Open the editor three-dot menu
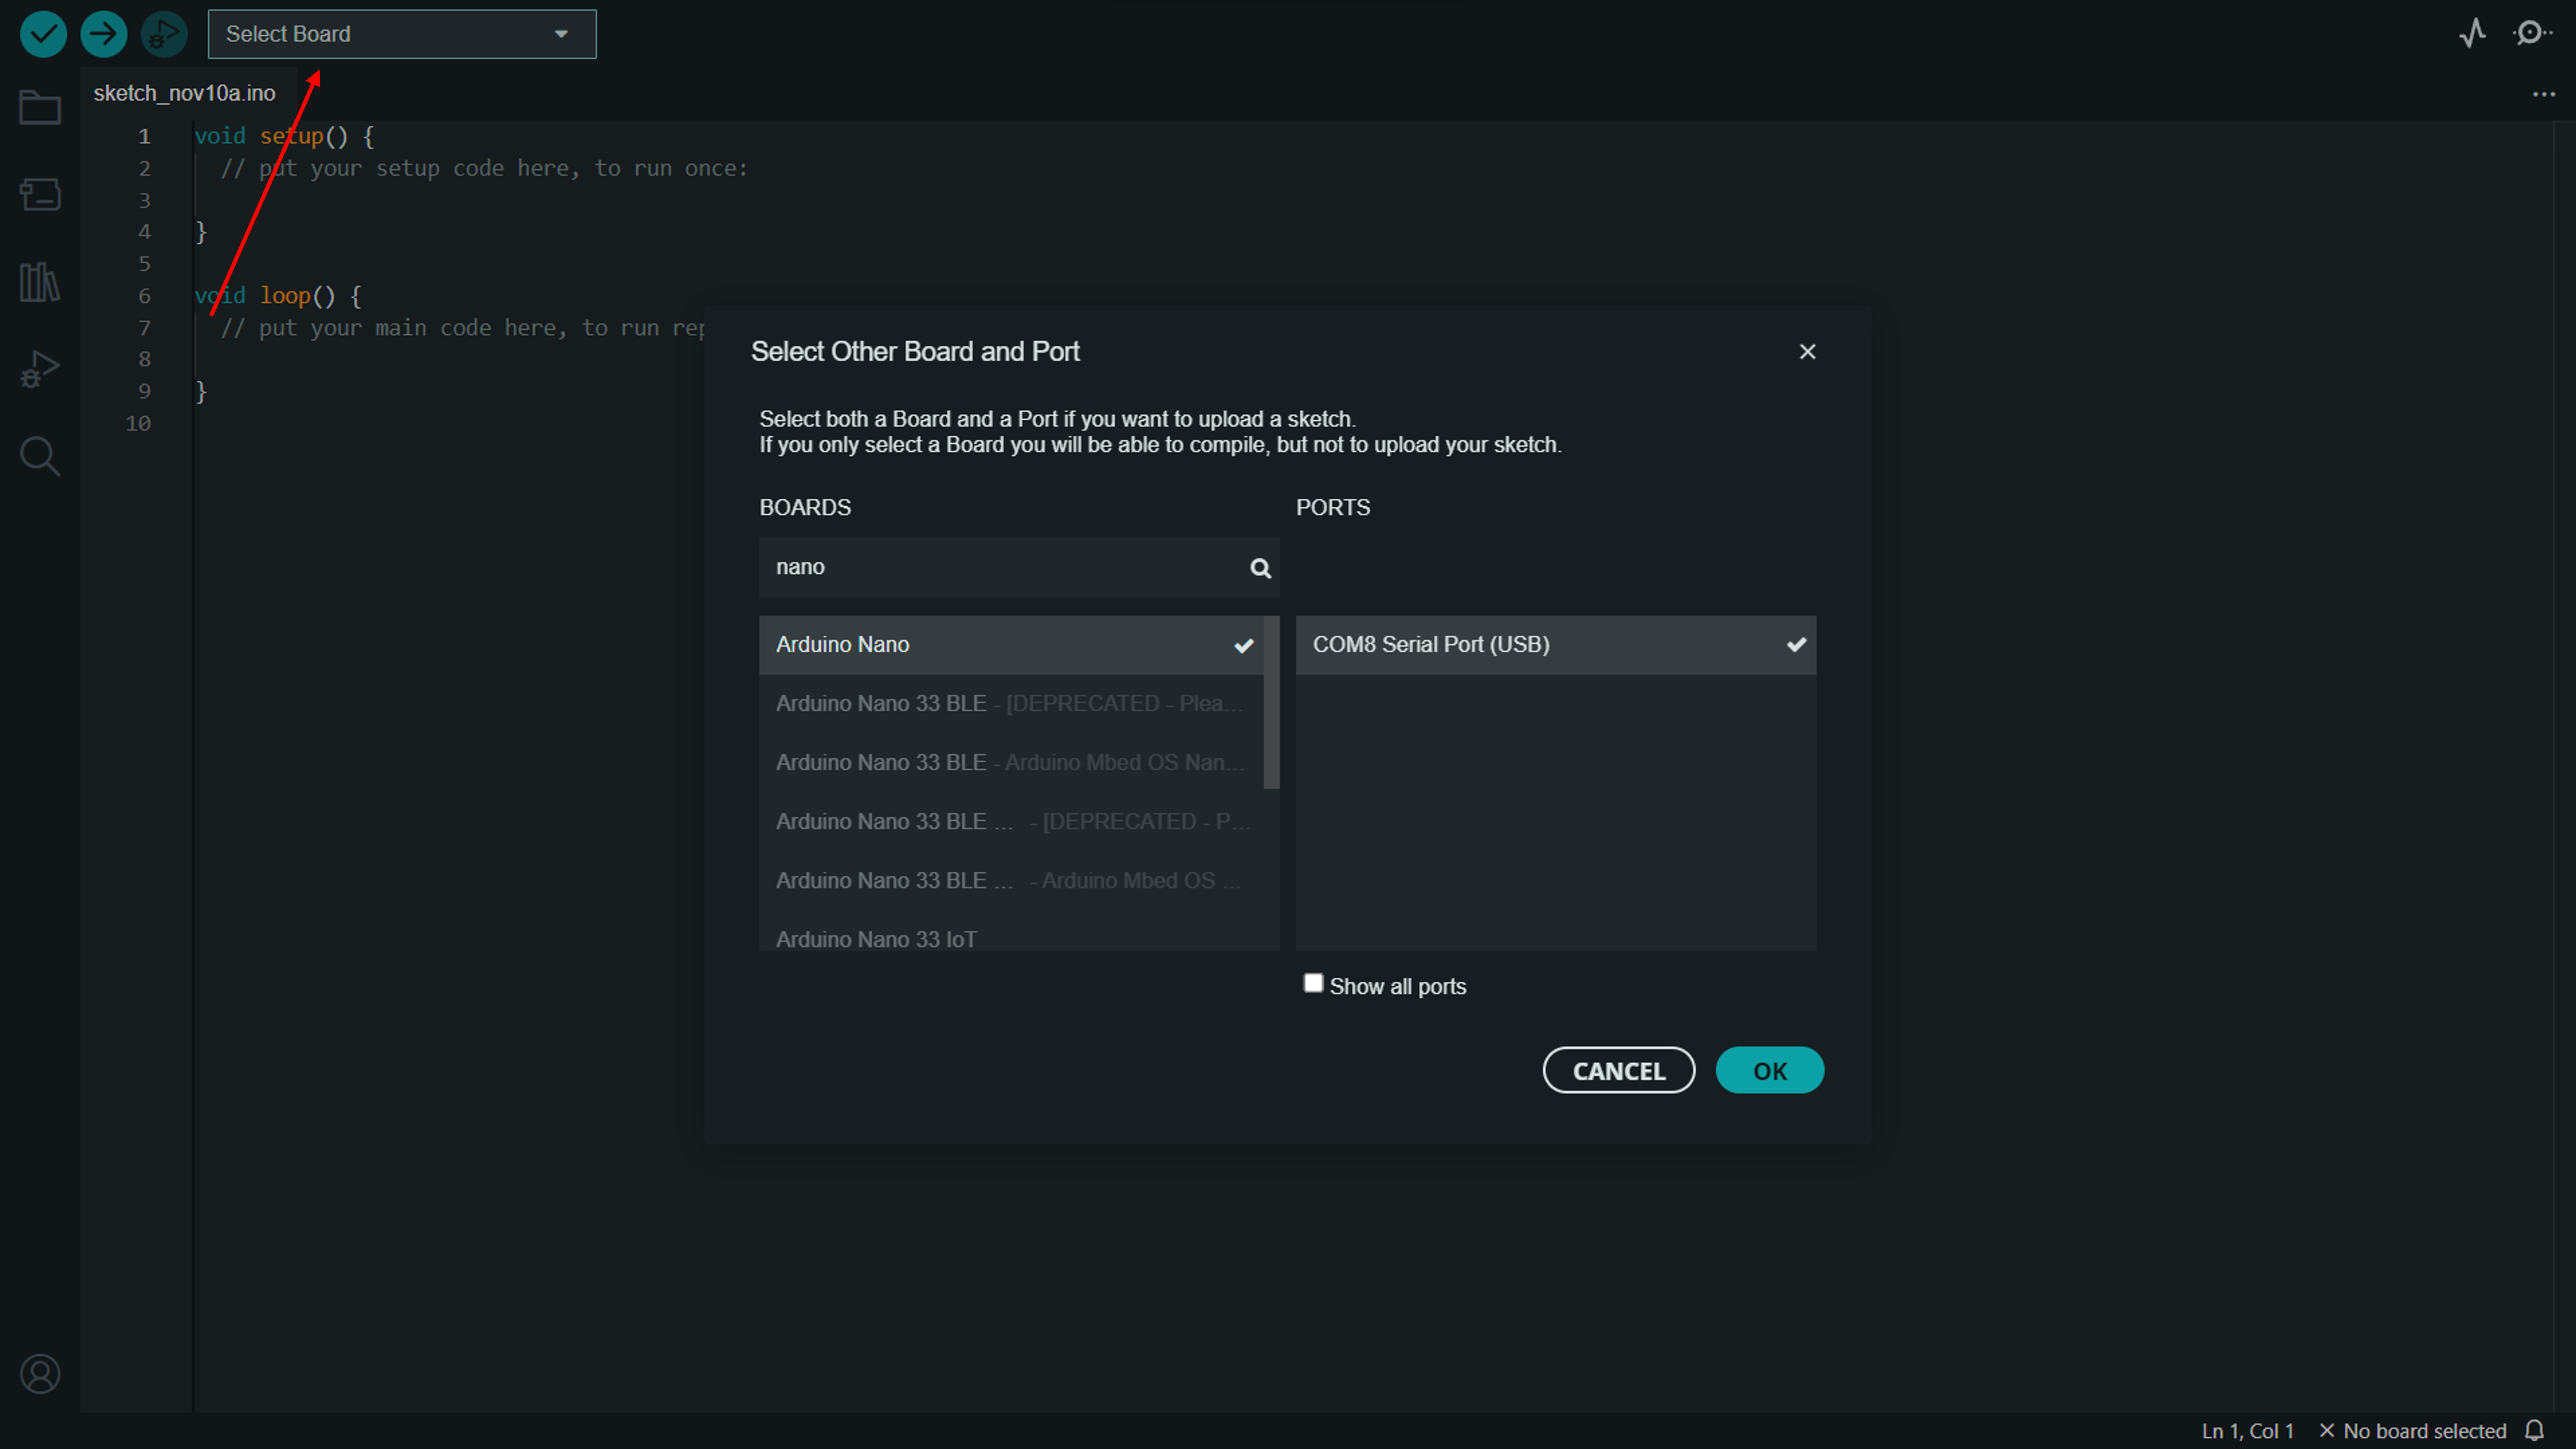The height and width of the screenshot is (1449, 2576). (2544, 93)
